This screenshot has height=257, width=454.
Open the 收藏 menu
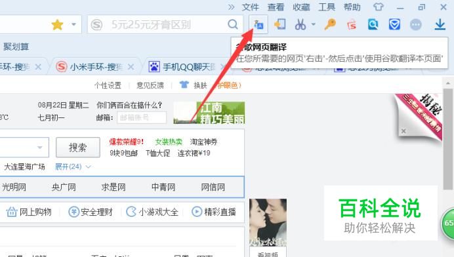click(301, 7)
